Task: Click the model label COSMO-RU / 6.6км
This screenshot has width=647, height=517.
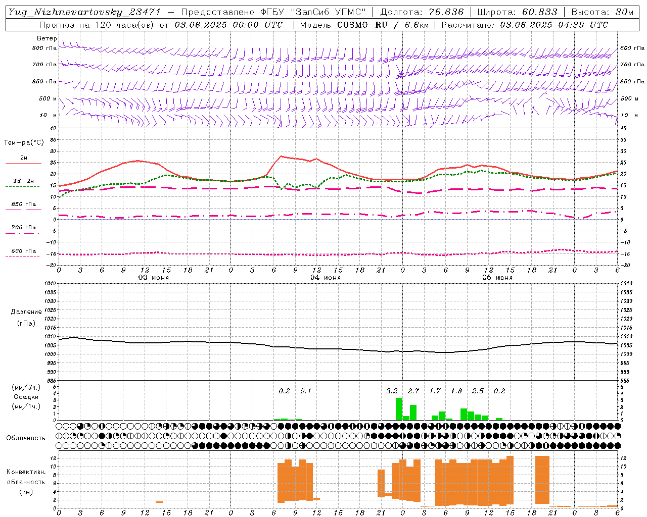Action: pyautogui.click(x=383, y=25)
